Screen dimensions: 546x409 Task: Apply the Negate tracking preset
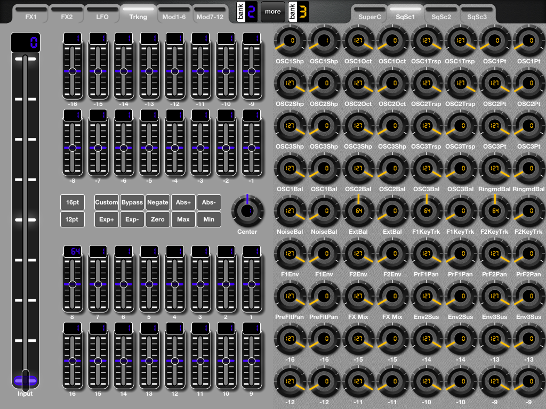pos(158,202)
